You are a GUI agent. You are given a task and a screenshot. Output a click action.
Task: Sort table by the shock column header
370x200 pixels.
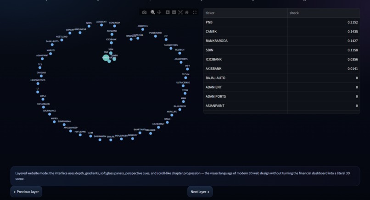point(324,13)
